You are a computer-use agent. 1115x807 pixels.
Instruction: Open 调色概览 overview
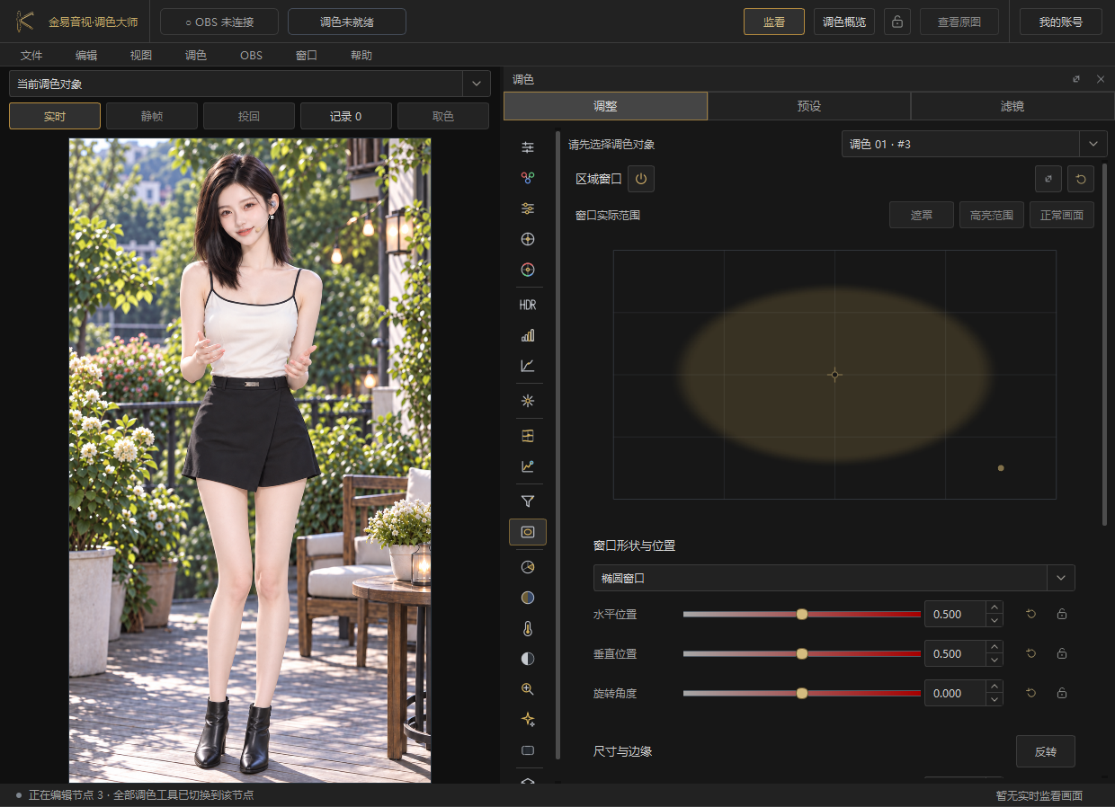tap(844, 22)
